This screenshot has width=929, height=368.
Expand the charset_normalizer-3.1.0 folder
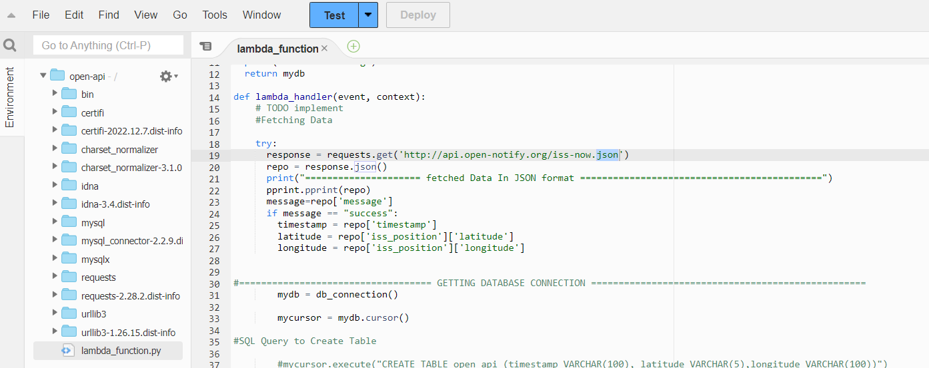click(55, 167)
